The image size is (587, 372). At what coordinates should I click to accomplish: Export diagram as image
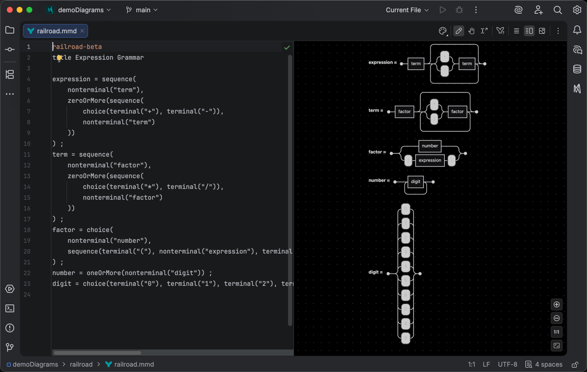pyautogui.click(x=542, y=31)
